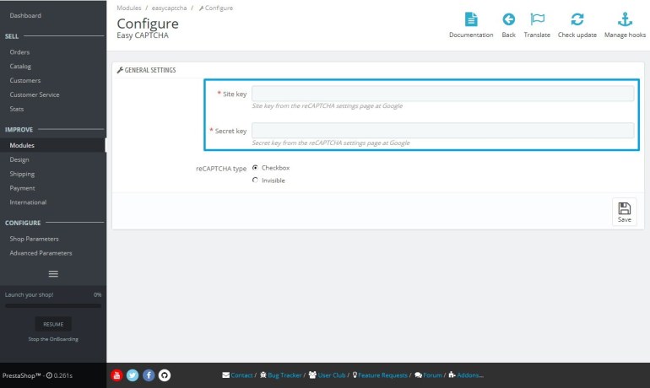This screenshot has height=388, width=650.
Task: Open Stats in the sidebar
Action: [17, 109]
